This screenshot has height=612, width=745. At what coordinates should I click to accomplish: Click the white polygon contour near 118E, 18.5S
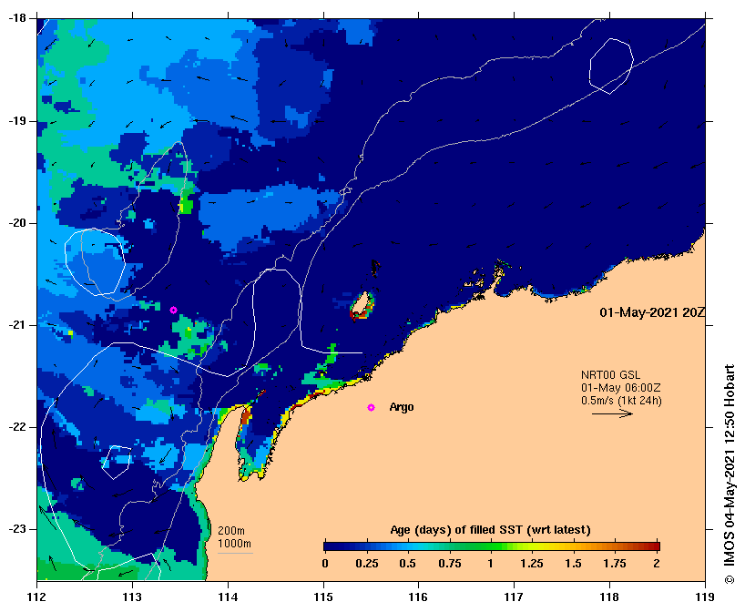(x=611, y=66)
